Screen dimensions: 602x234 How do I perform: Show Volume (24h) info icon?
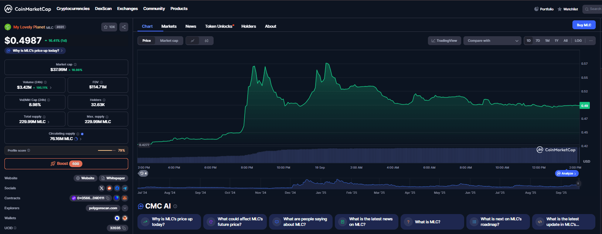(x=45, y=82)
